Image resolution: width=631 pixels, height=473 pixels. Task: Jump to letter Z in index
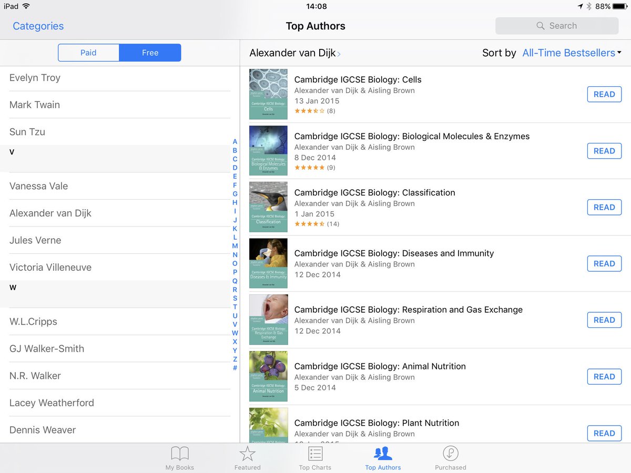(x=235, y=359)
